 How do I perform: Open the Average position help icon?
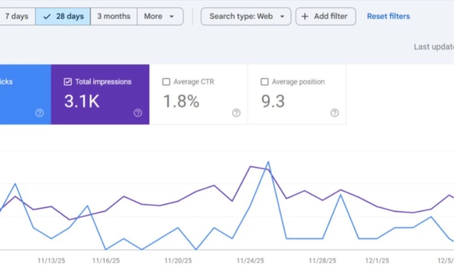[x=334, y=113]
